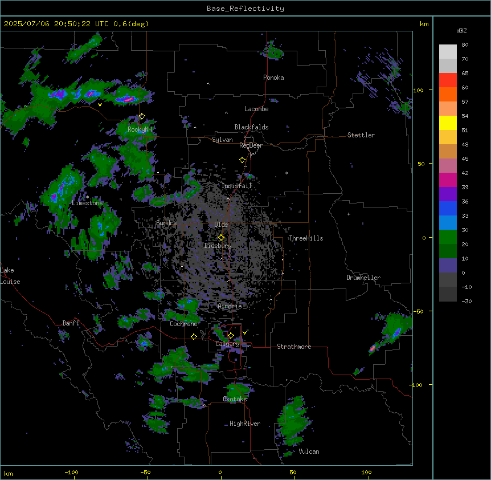Click the yellow diamond marker above RockyMH
The height and width of the screenshot is (480, 491).
[142, 116]
